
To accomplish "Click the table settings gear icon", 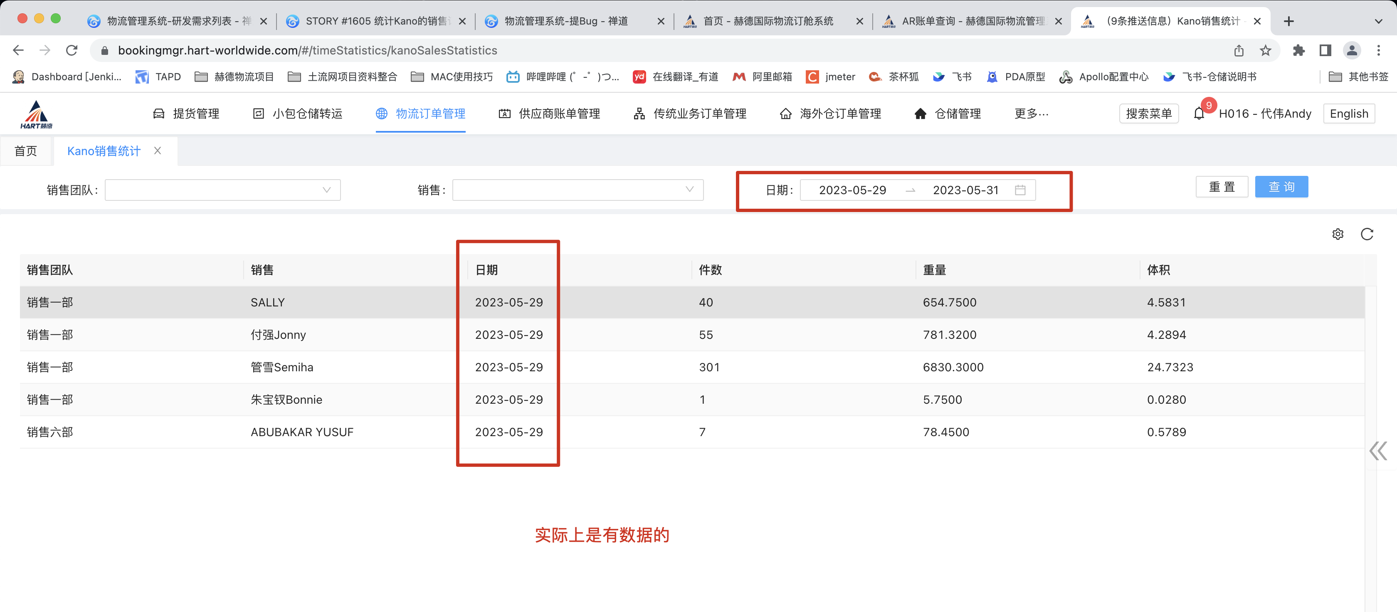I will 1338,234.
